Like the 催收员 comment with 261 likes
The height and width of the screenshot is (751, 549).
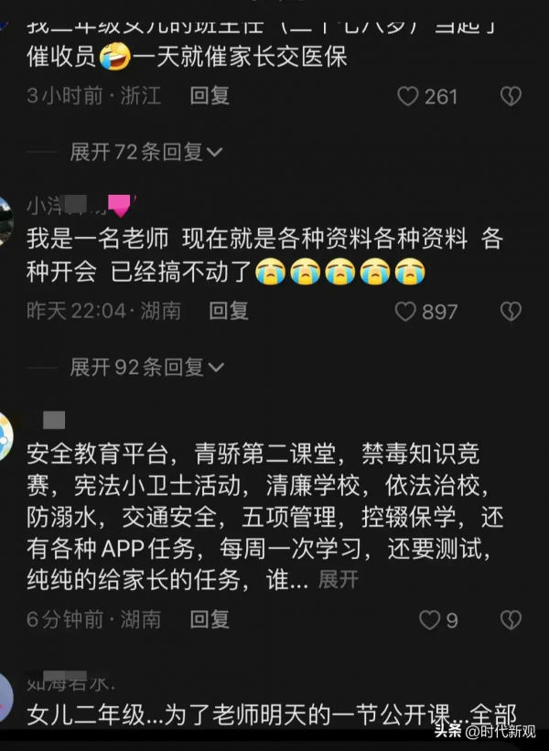[426, 96]
